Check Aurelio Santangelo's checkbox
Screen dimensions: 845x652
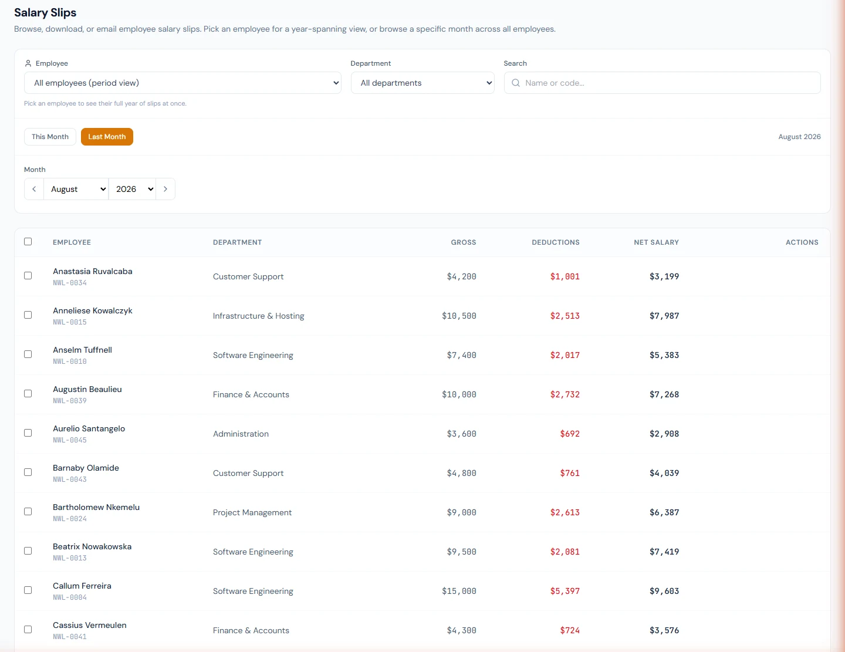tap(28, 433)
